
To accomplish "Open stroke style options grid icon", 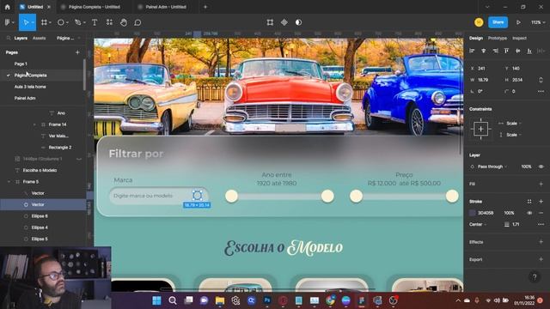I will point(529,202).
